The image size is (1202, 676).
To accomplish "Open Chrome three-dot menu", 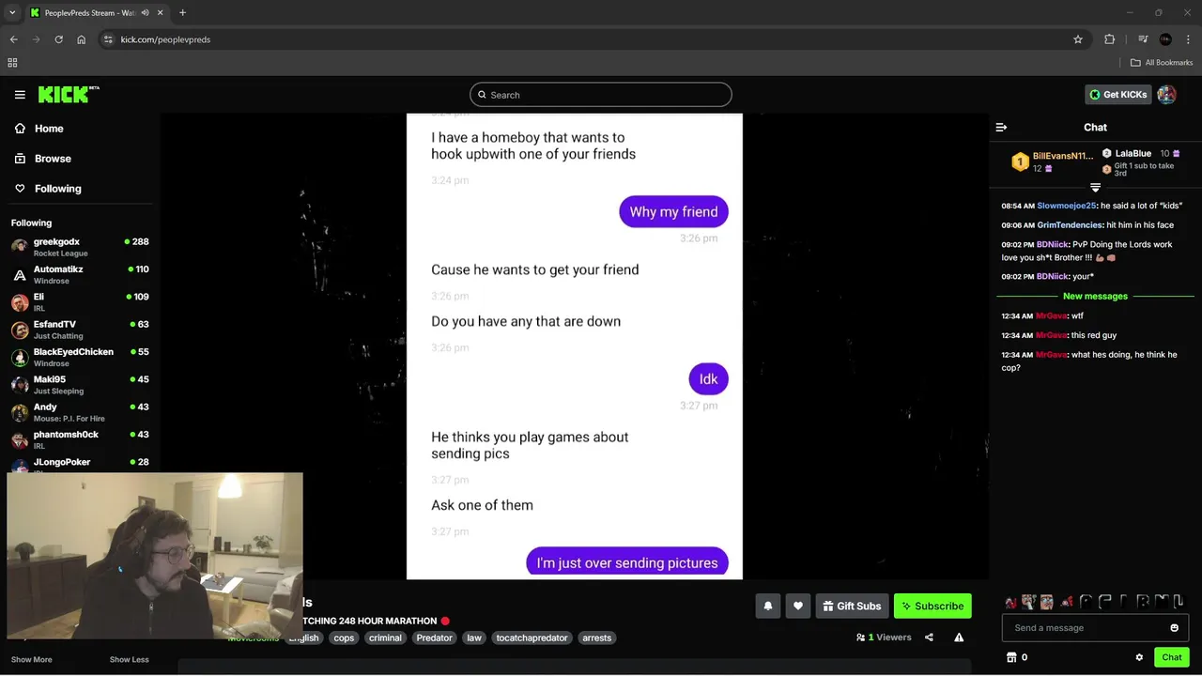I will (x=1188, y=39).
